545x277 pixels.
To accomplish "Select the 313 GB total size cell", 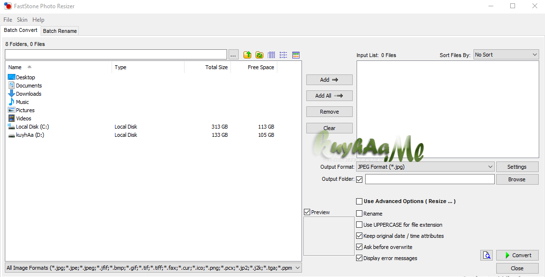I will pos(220,127).
